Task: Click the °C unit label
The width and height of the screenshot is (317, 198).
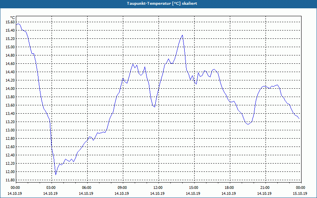Action: (x=13, y=18)
